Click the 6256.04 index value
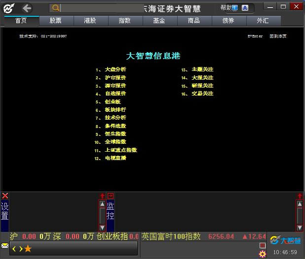The height and width of the screenshot is (259, 305). point(221,236)
